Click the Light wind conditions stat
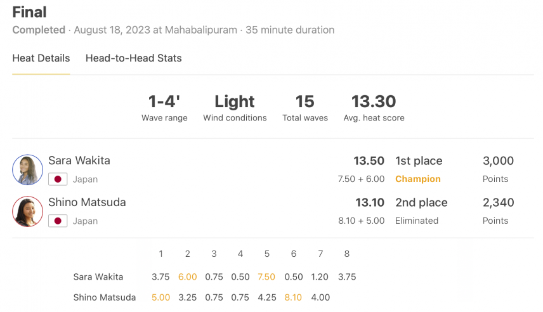543x312 pixels. click(x=235, y=108)
